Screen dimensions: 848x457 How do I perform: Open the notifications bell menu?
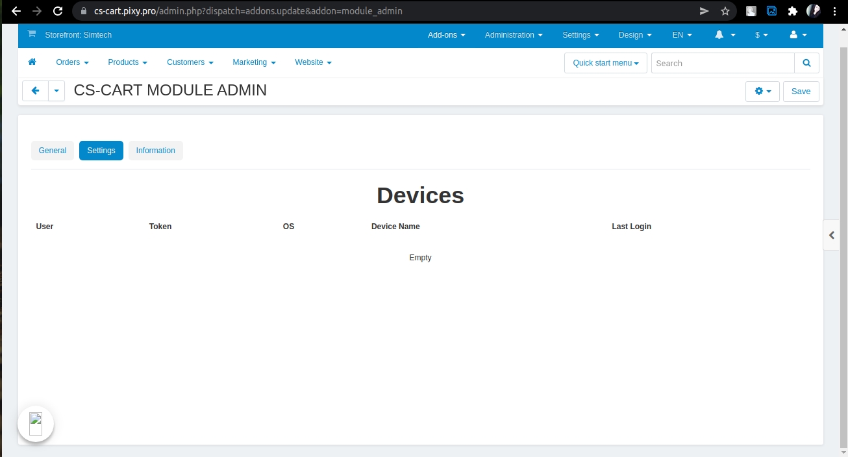pyautogui.click(x=724, y=35)
